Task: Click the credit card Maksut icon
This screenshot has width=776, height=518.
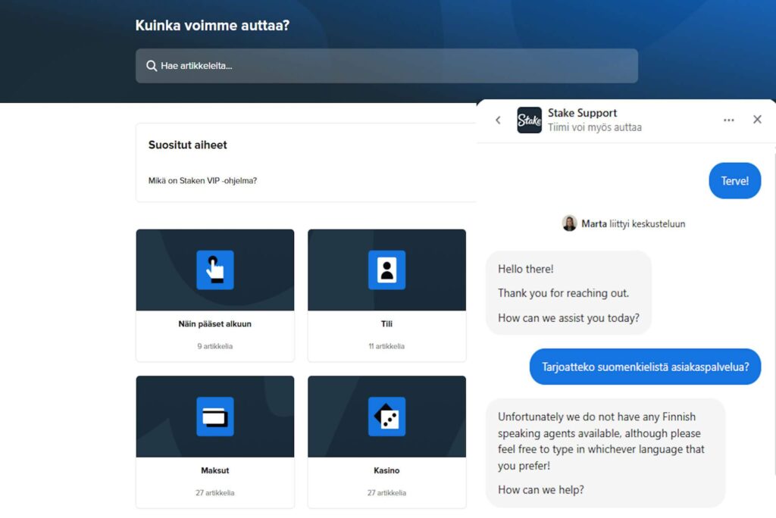Action: (x=215, y=417)
